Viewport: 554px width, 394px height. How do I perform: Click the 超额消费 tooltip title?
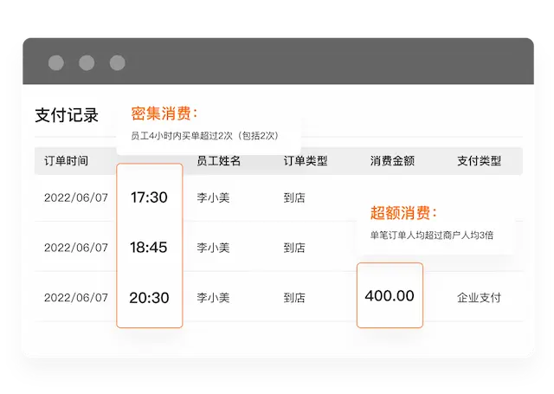[x=403, y=213]
